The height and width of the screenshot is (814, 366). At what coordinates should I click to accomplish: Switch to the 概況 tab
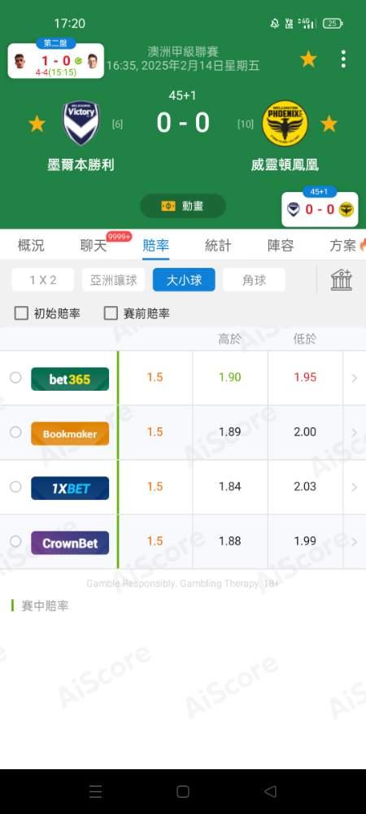point(31,246)
